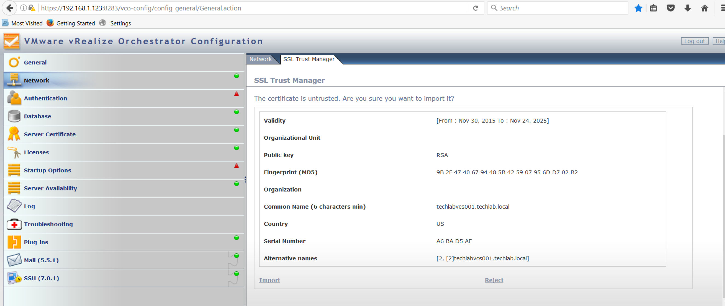
Task: Open the Authentication menu item
Action: point(124,98)
